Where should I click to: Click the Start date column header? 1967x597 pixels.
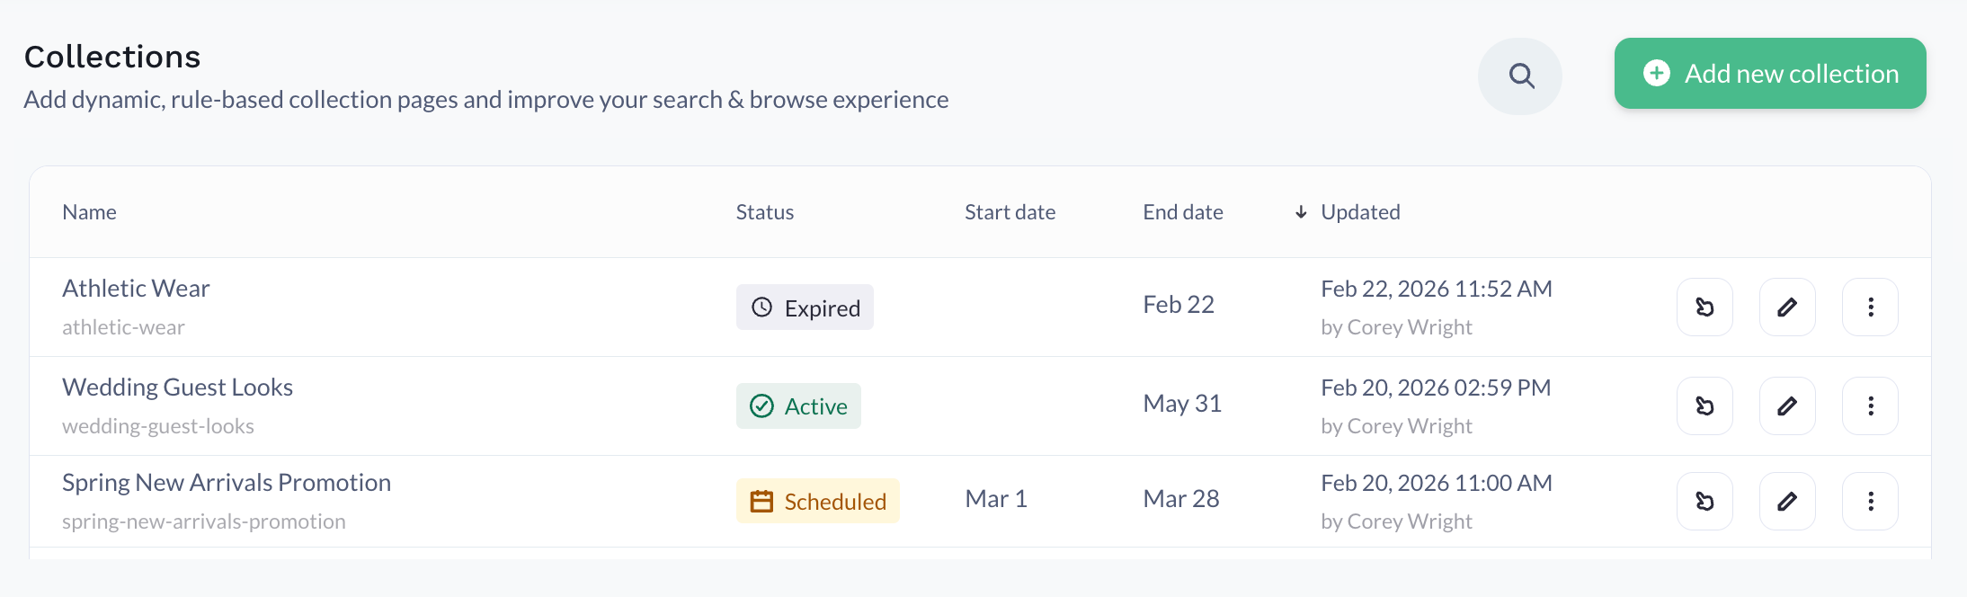[1010, 212]
